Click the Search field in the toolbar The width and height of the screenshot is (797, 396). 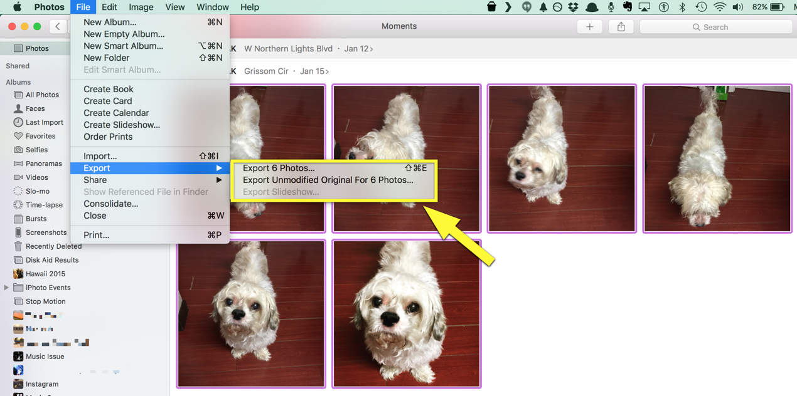coord(715,27)
